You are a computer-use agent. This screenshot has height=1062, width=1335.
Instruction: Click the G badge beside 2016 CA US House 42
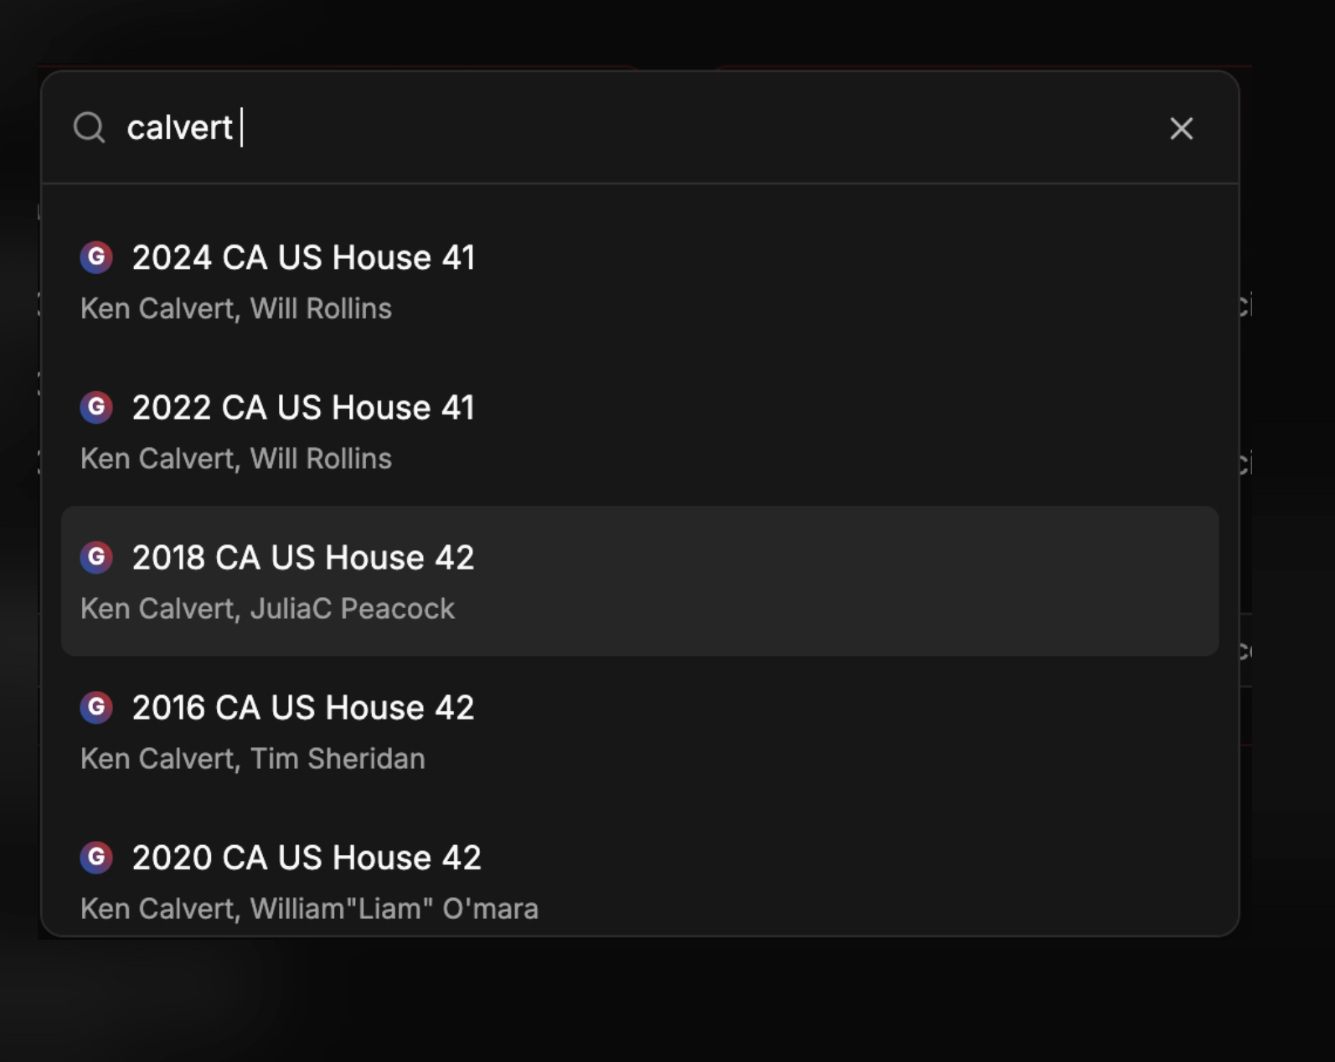click(x=96, y=708)
